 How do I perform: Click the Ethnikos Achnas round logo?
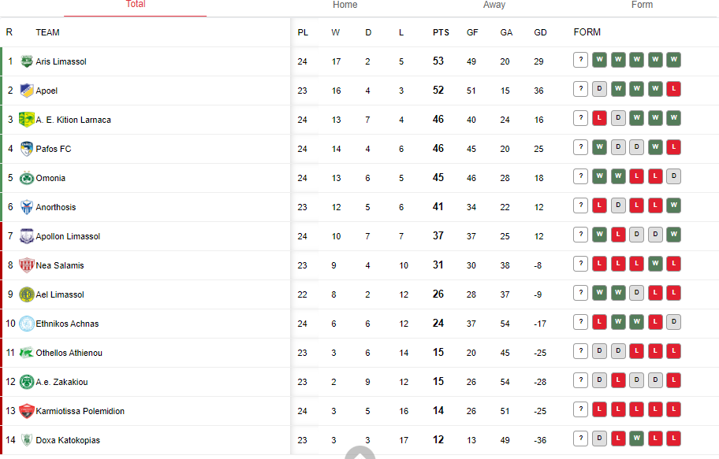pyautogui.click(x=27, y=324)
